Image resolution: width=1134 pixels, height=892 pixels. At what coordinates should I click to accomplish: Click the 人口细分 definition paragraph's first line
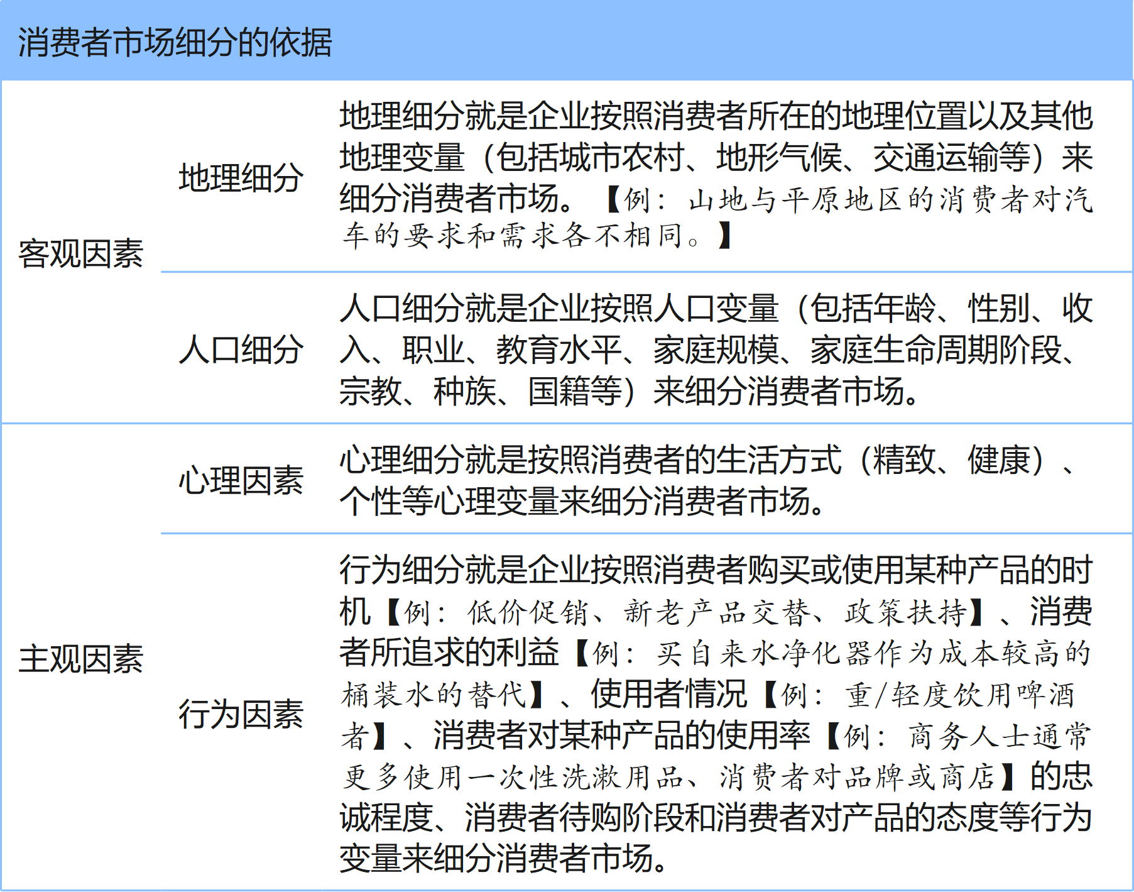point(716,309)
